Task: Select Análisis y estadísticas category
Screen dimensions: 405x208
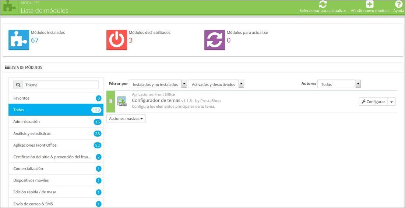Action: click(x=56, y=133)
